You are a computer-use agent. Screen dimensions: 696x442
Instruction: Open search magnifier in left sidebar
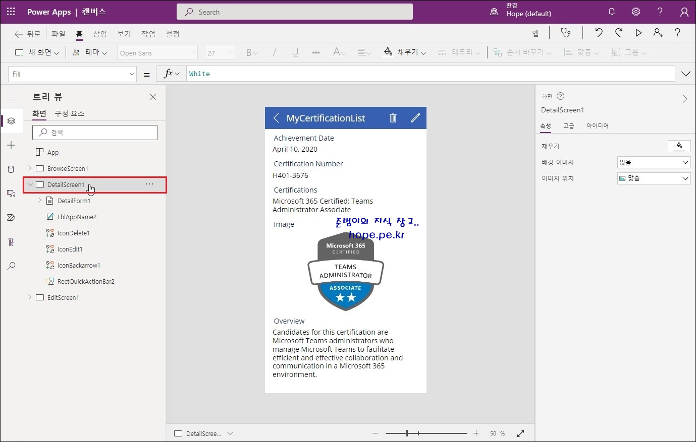point(12,266)
